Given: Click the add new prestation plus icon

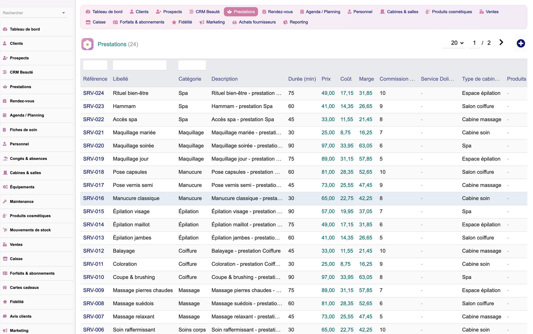Looking at the screenshot, I should (x=521, y=43).
